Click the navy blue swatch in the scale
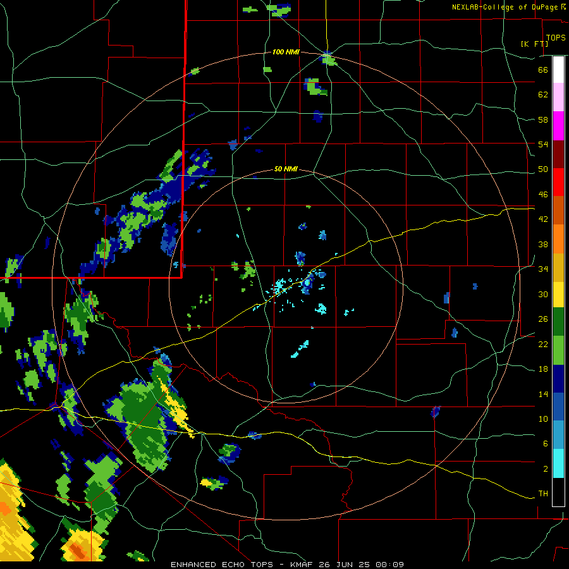The width and height of the screenshot is (569, 569). 558,379
